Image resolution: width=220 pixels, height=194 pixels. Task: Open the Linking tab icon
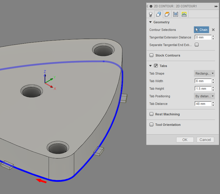[x=184, y=14]
